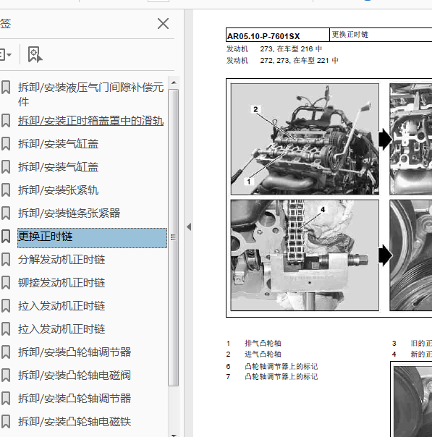Click bookmarks list scroll down arrow
This screenshot has width=432, height=437.
point(174,435)
